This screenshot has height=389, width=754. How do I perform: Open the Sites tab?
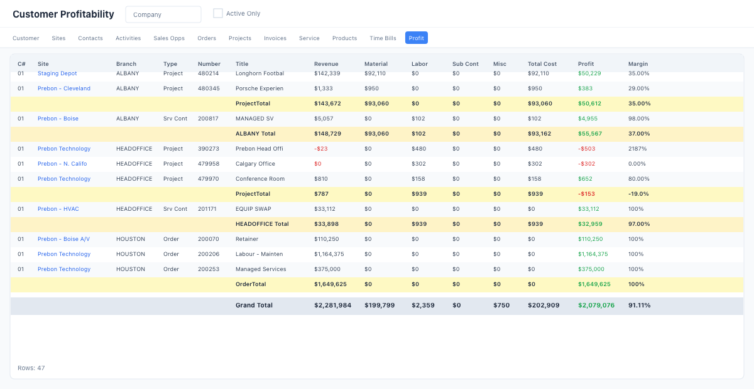point(58,38)
